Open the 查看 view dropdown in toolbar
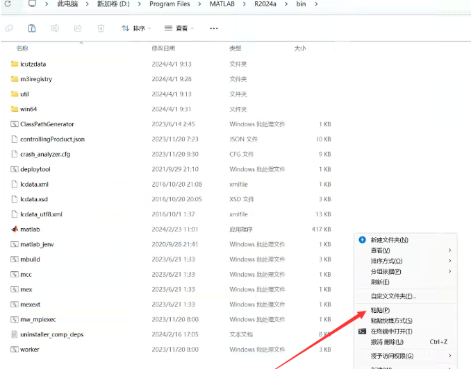471x369 pixels. [179, 28]
